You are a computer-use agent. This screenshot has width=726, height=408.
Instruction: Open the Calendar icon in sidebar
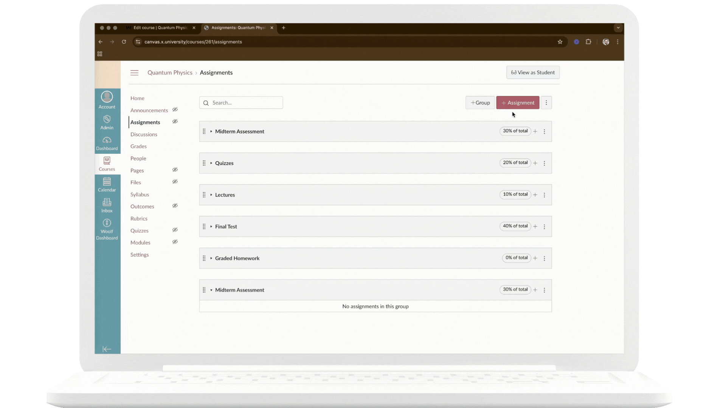[x=107, y=182]
